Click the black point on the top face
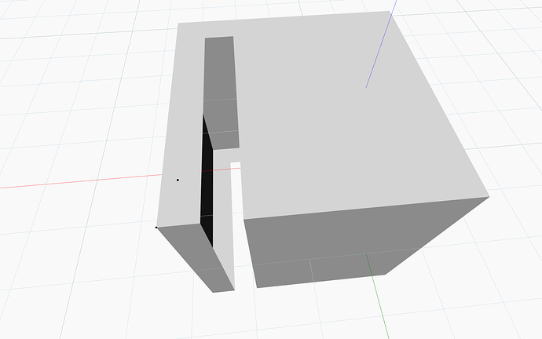This screenshot has height=339, width=542. (x=178, y=180)
